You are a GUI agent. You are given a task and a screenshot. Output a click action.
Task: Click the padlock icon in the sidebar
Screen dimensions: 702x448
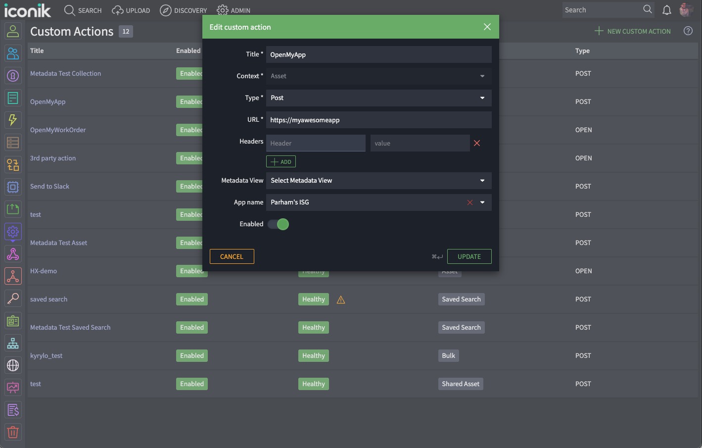[x=13, y=76]
